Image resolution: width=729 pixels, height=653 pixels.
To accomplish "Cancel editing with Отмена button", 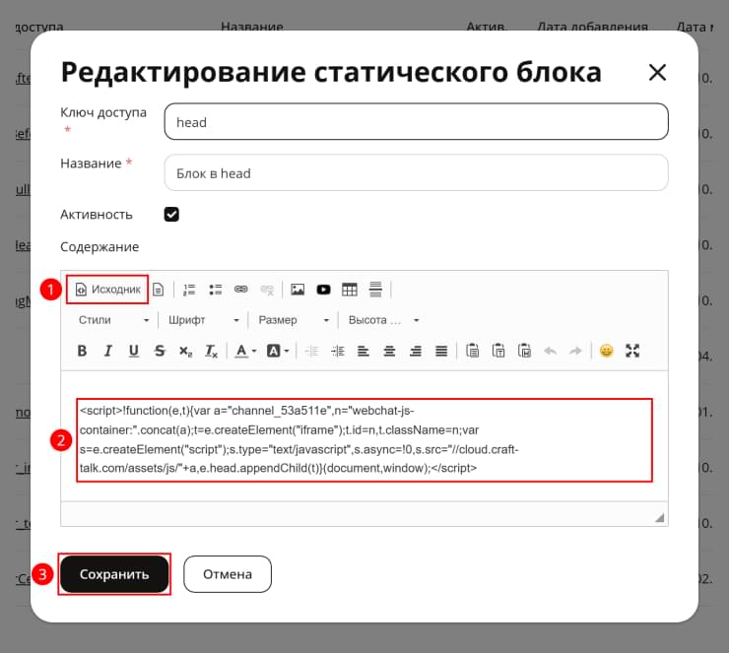I will (x=228, y=574).
